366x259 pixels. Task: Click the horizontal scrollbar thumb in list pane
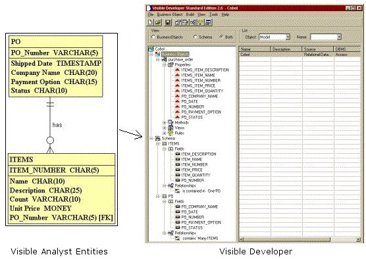[286, 239]
